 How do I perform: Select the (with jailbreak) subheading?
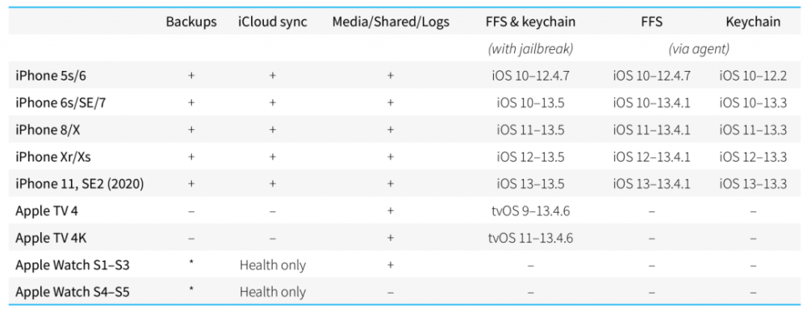[x=530, y=49]
